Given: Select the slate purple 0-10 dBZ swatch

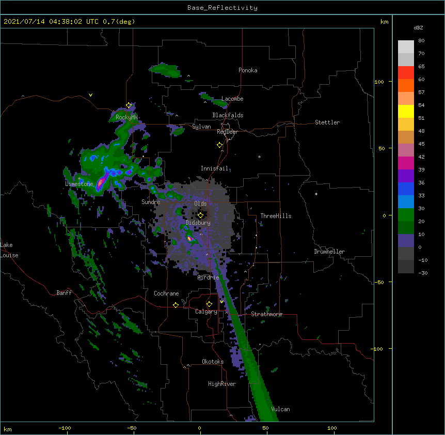Looking at the screenshot, I should pos(406,241).
